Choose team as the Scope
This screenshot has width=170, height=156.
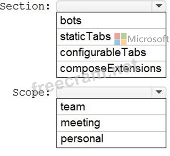point(111,107)
